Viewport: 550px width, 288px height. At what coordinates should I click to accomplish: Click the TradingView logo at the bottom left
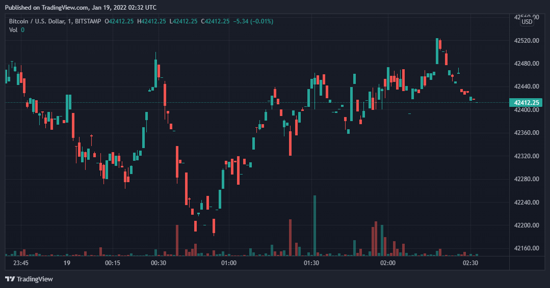coord(29,279)
